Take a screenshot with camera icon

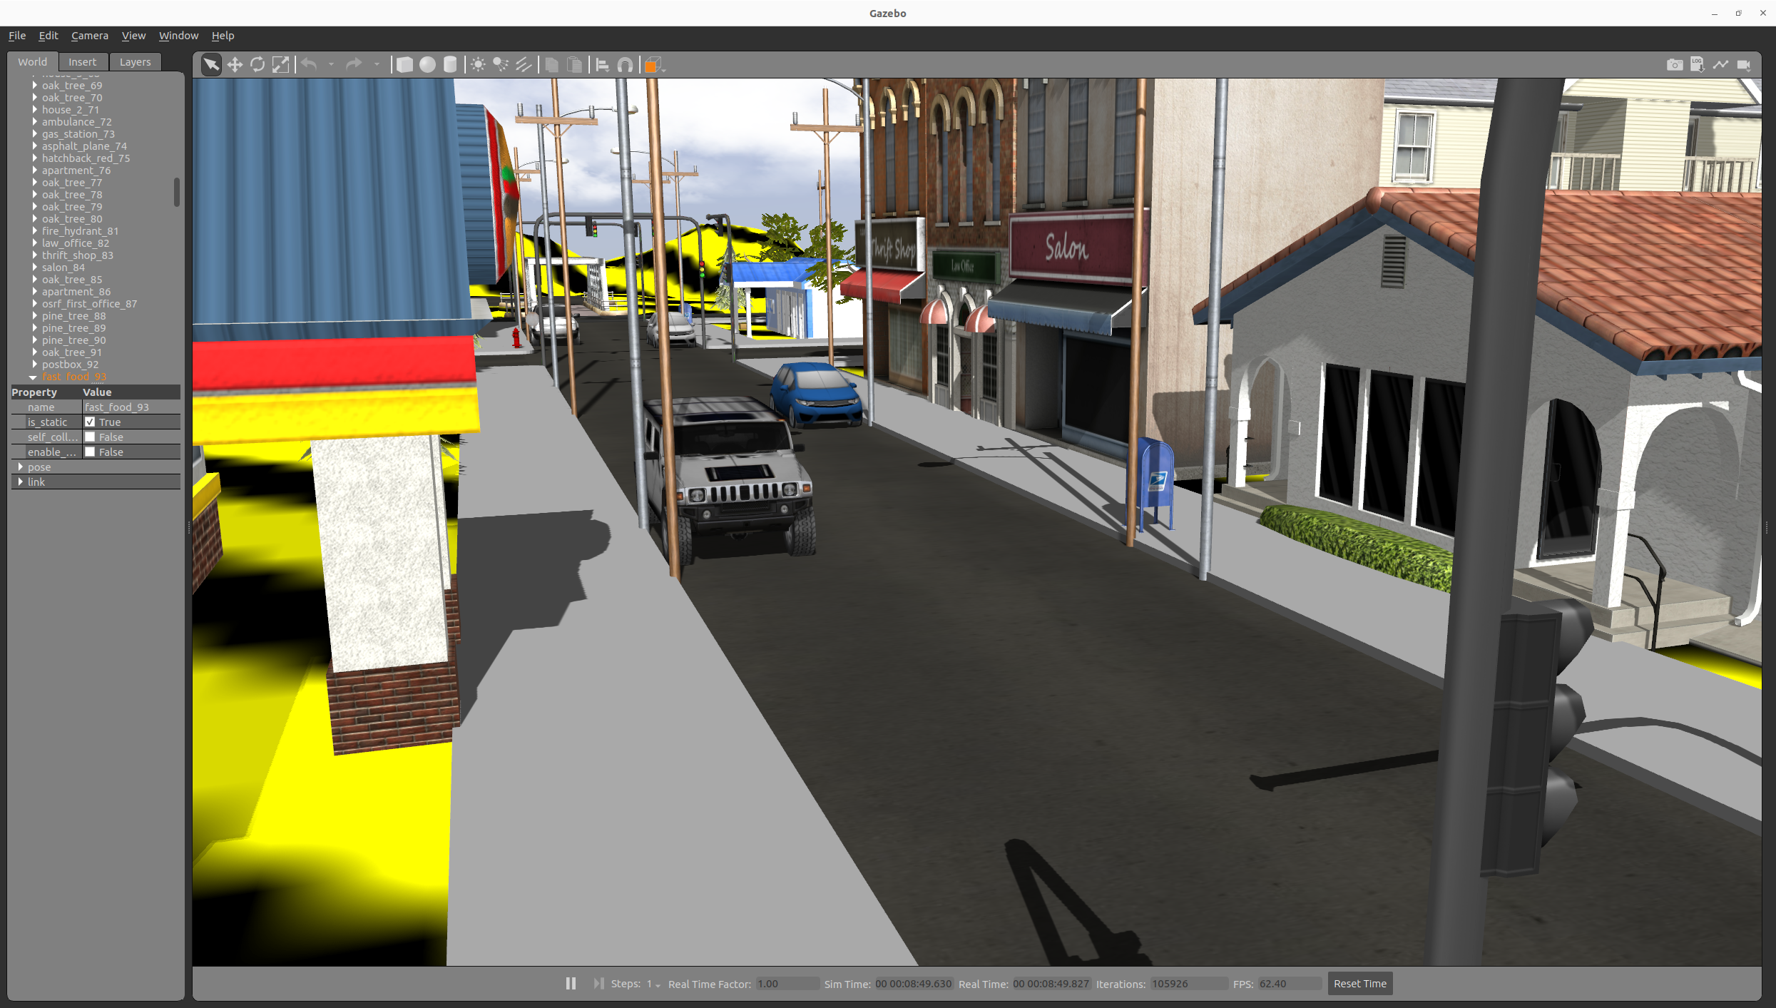pyautogui.click(x=1674, y=65)
